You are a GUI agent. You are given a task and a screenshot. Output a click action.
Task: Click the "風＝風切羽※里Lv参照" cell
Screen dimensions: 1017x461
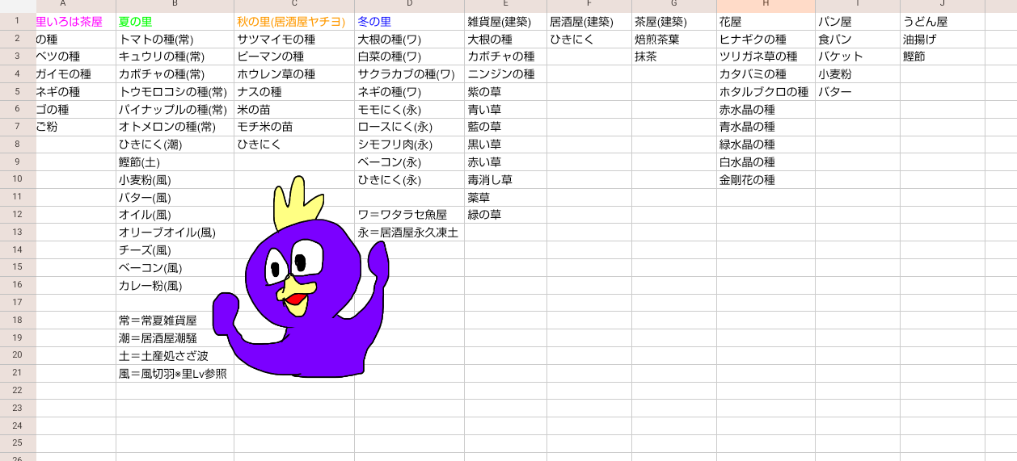pyautogui.click(x=173, y=374)
